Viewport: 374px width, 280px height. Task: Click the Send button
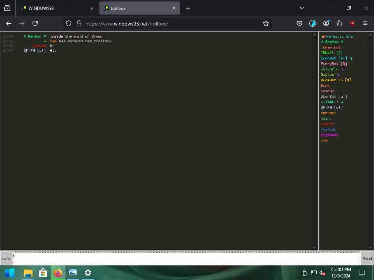367,258
